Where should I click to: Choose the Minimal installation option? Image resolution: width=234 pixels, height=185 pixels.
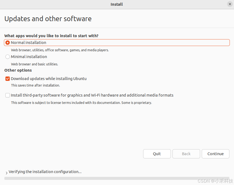[x=8, y=57]
